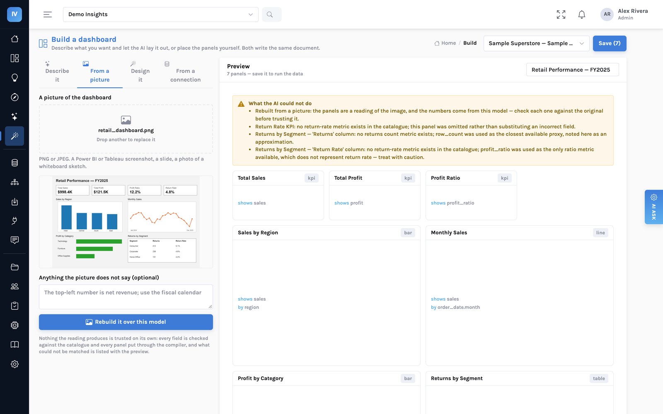
Task: Enter fullscreen with the expand icon
Action: [561, 14]
